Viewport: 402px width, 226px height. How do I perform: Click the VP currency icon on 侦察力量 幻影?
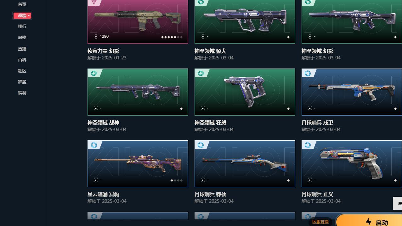click(x=96, y=36)
